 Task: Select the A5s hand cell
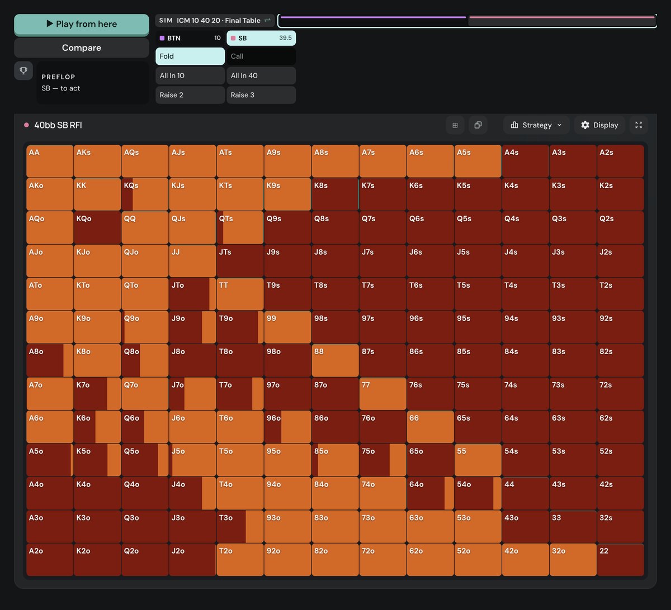click(478, 161)
